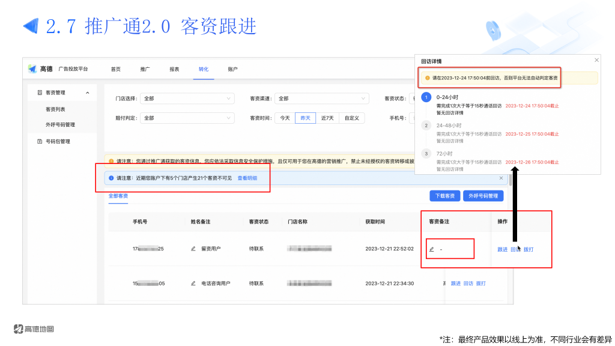The height and width of the screenshot is (346, 615).
Task: Click the blue 外呼号码管理 button
Action: (x=483, y=196)
